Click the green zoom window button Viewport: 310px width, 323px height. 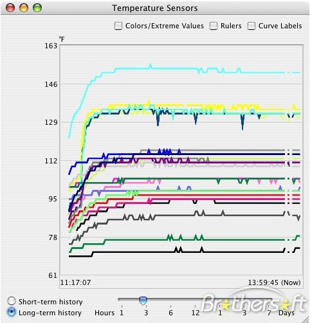tap(37, 8)
